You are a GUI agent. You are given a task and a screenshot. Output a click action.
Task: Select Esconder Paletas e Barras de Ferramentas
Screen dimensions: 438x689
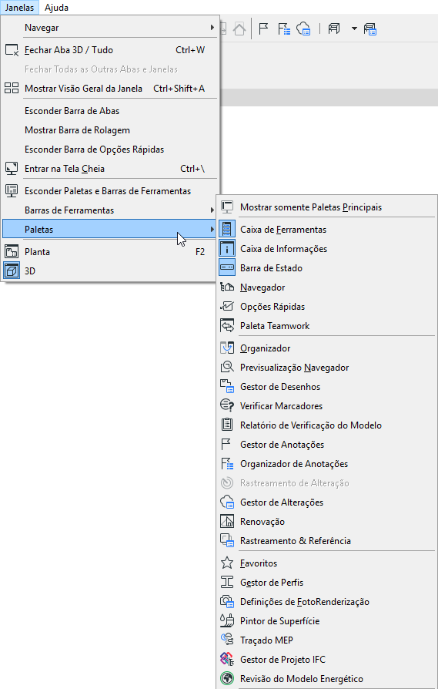point(110,191)
